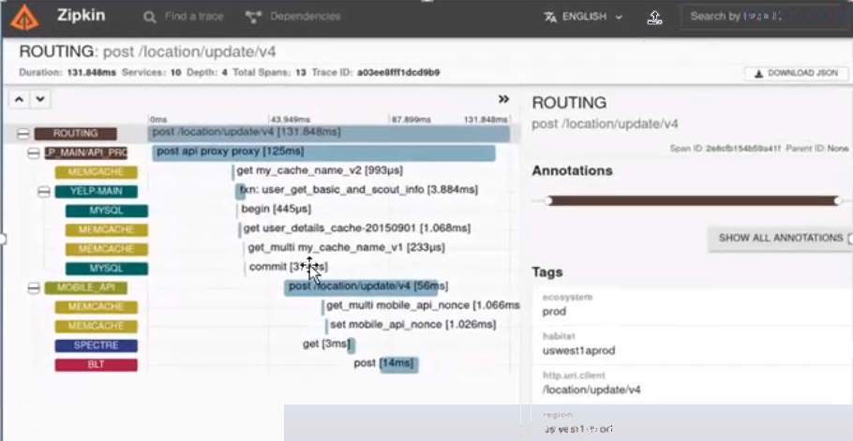Click the expand-all down chevron
Image resolution: width=853 pixels, height=441 pixels.
point(39,99)
